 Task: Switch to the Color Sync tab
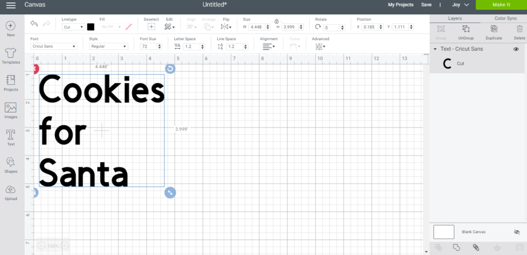pyautogui.click(x=505, y=18)
